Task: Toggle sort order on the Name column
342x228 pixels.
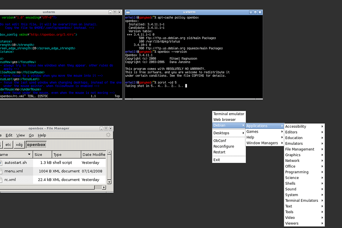Action: point(15,154)
